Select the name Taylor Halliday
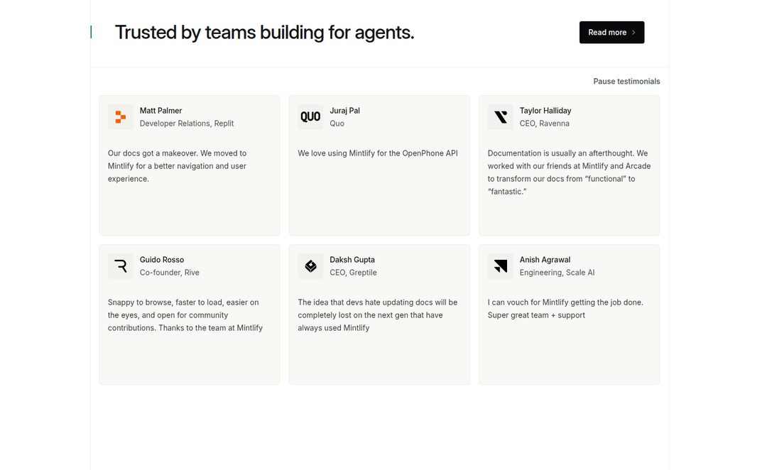The width and height of the screenshot is (767, 470). [545, 111]
